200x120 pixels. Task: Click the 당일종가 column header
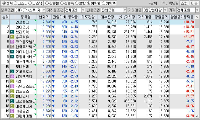tap(161, 17)
